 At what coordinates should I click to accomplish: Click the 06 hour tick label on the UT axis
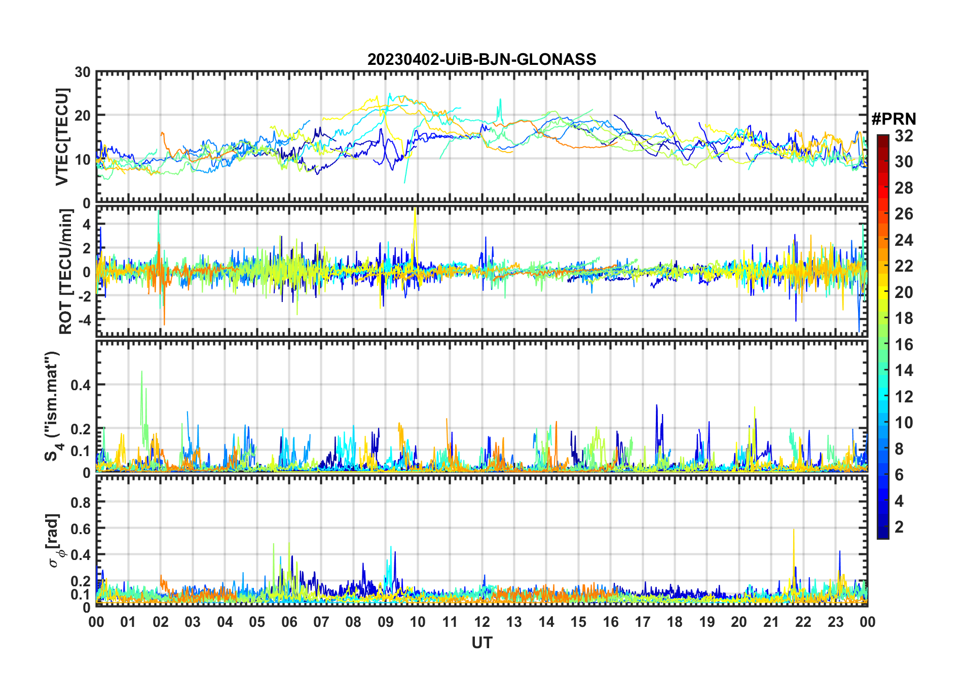coord(289,622)
